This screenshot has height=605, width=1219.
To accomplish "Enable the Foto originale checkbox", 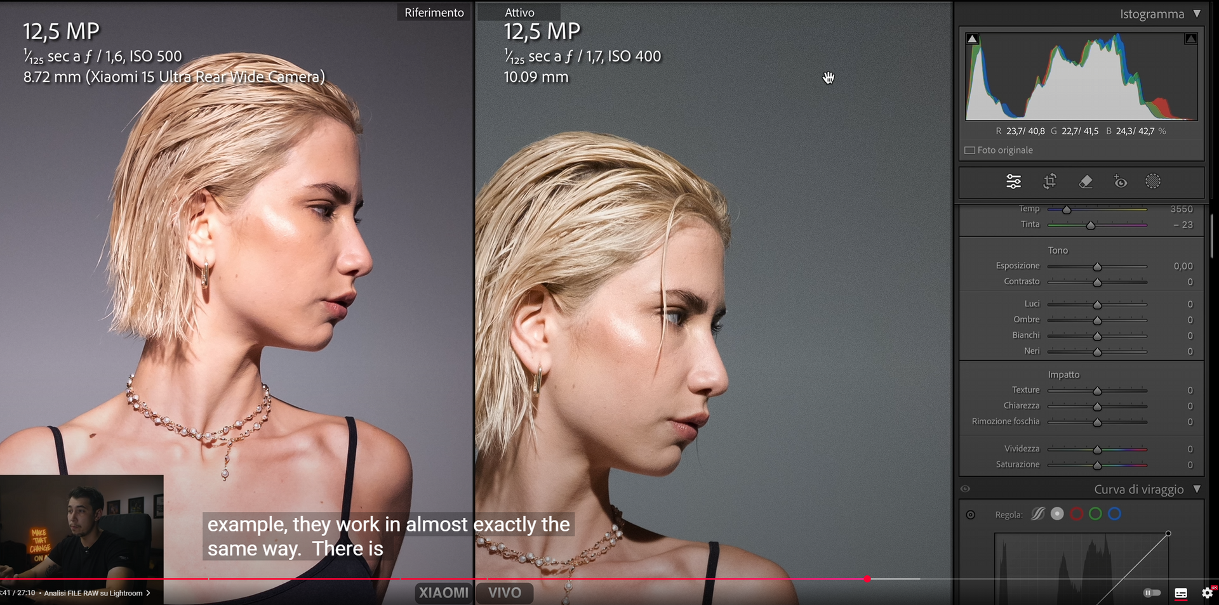I will tap(969, 150).
